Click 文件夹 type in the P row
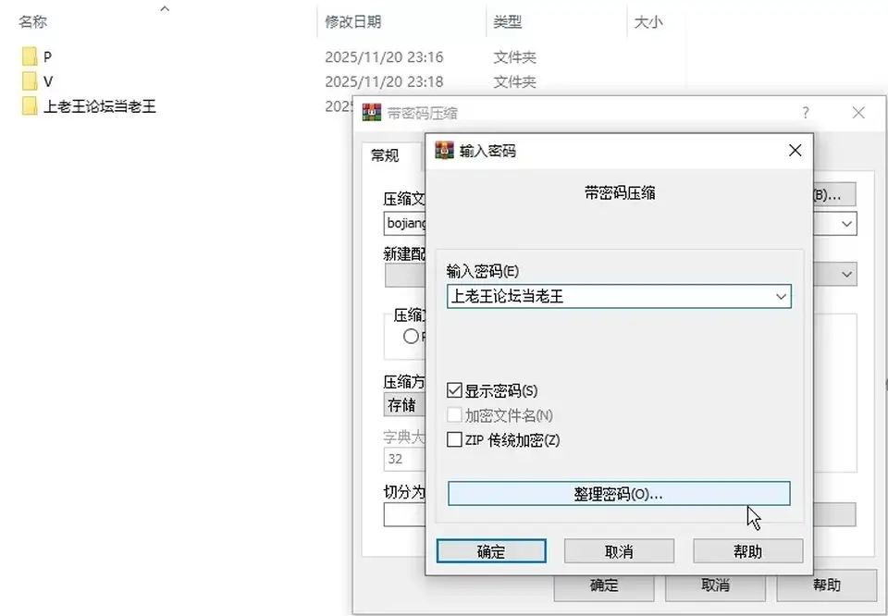The image size is (888, 616). click(x=515, y=57)
